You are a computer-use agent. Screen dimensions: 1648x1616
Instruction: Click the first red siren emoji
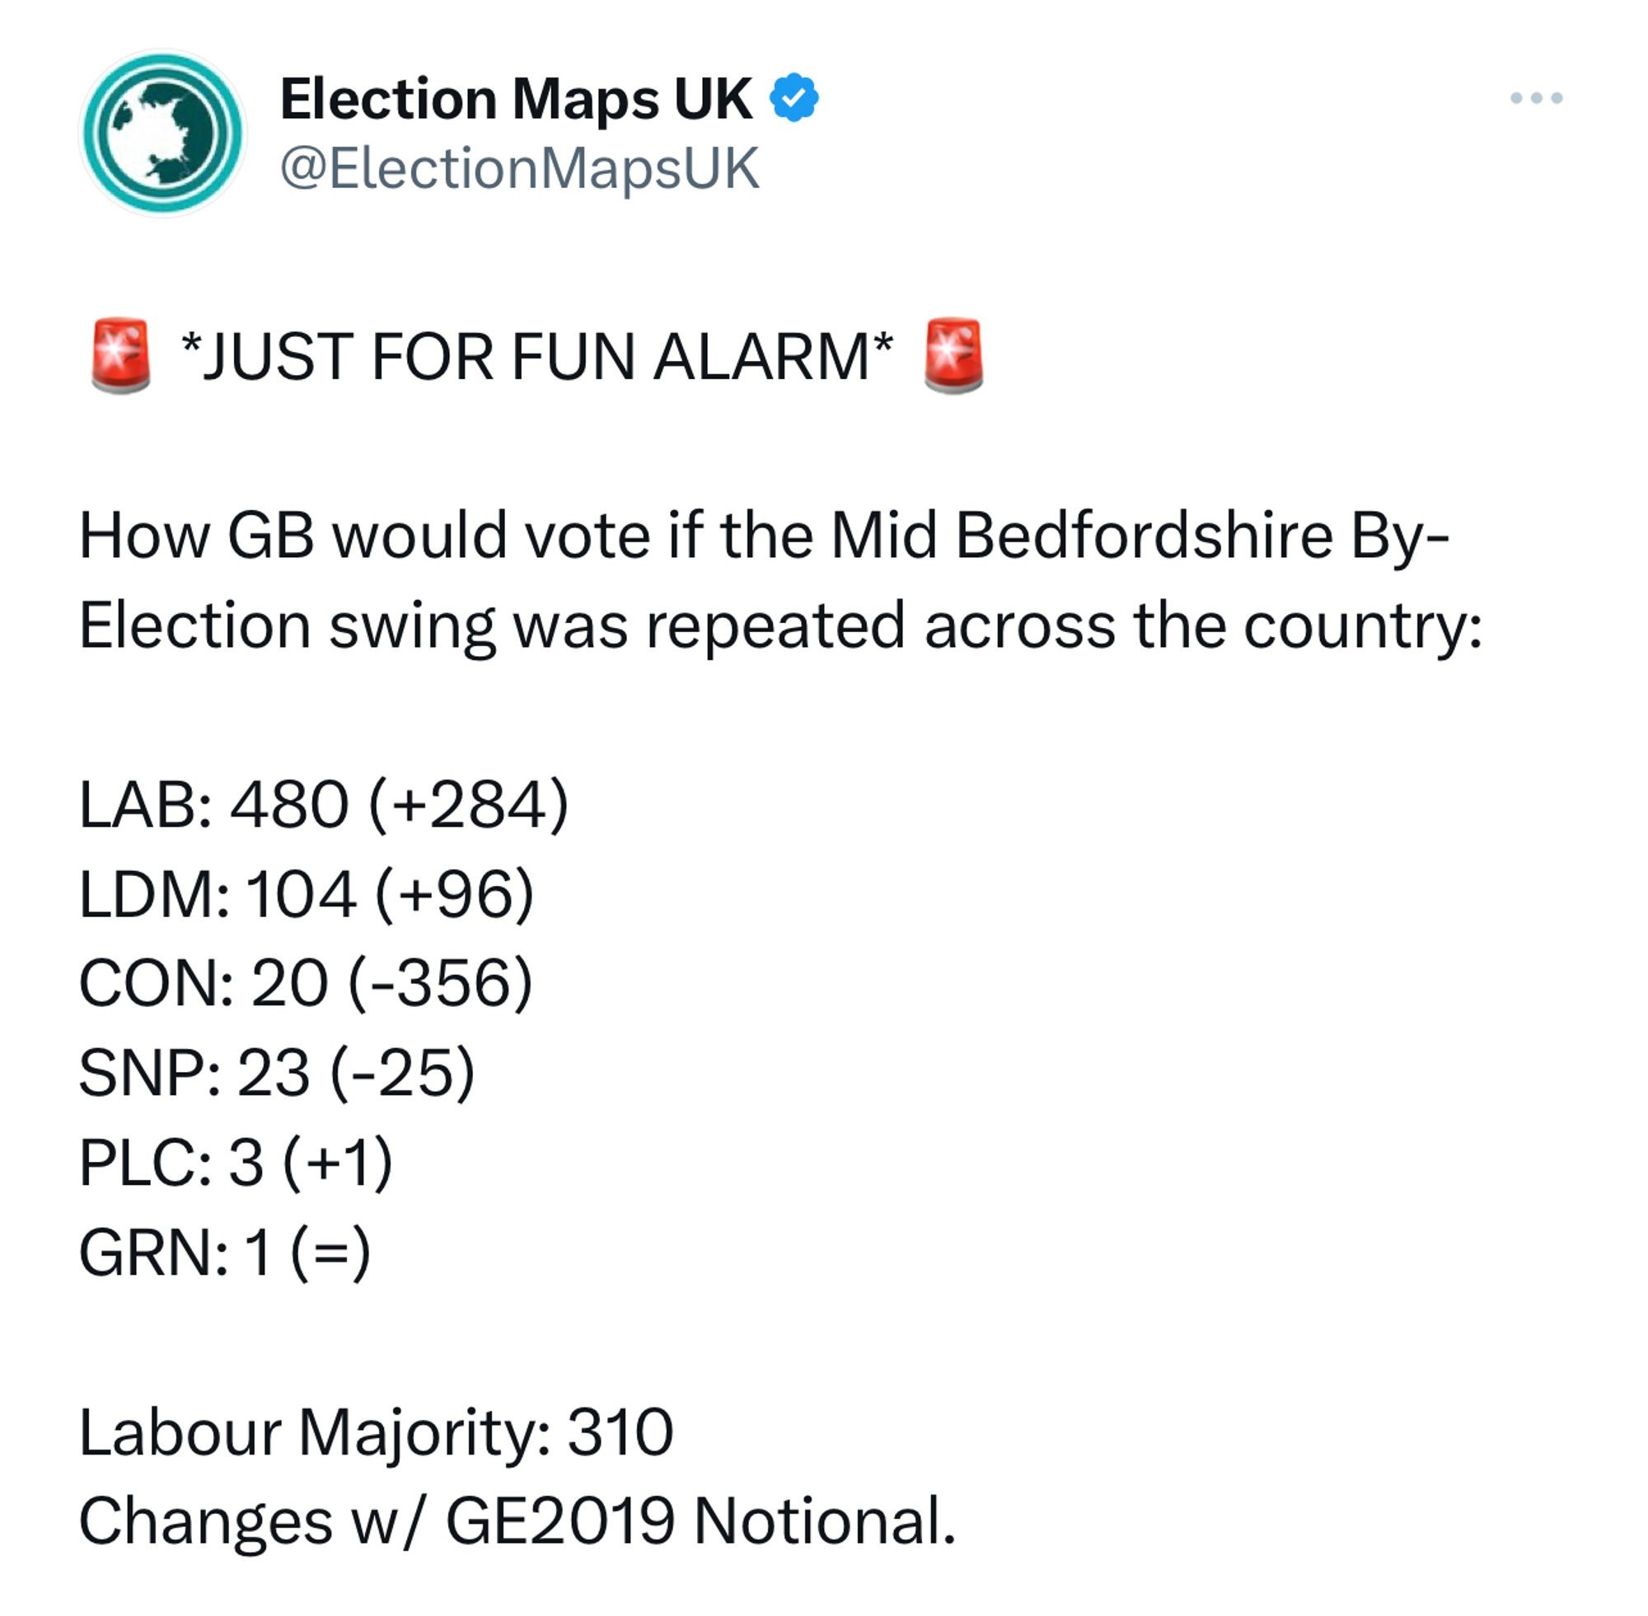pyautogui.click(x=120, y=356)
